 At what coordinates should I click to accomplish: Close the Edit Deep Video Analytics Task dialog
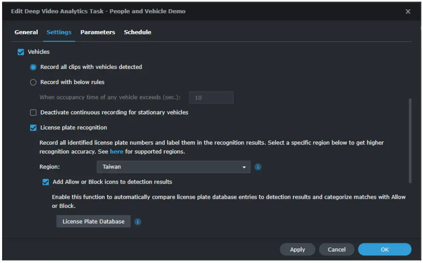pos(408,11)
